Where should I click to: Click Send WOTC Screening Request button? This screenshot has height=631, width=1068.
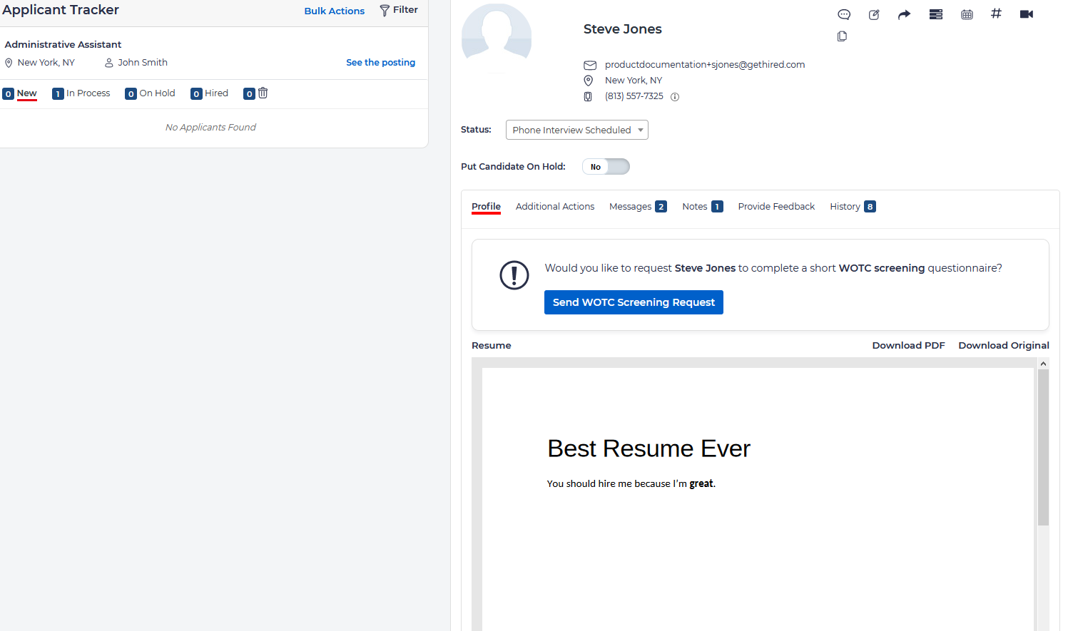(633, 302)
